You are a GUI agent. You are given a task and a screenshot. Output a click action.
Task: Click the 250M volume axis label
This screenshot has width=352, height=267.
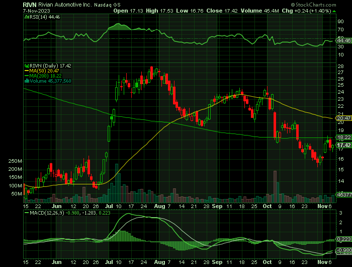point(15,161)
